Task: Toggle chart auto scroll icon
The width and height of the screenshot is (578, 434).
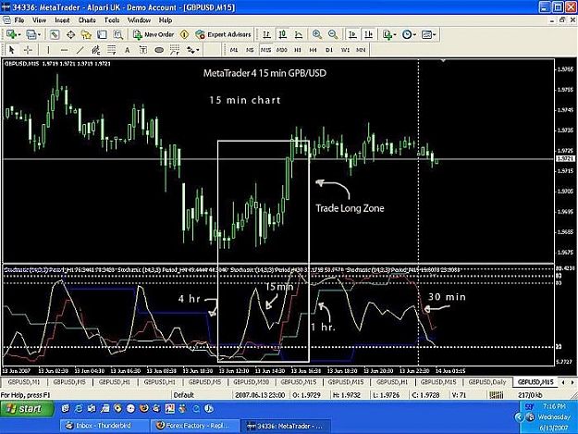Action: point(352,34)
